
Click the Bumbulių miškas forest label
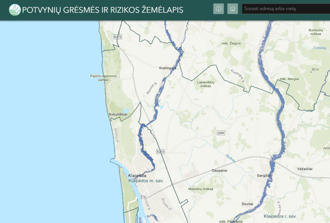click(x=315, y=32)
